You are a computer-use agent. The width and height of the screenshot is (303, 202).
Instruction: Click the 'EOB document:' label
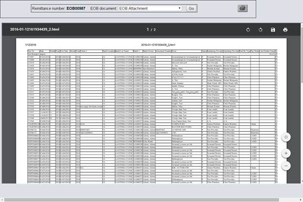103,8
